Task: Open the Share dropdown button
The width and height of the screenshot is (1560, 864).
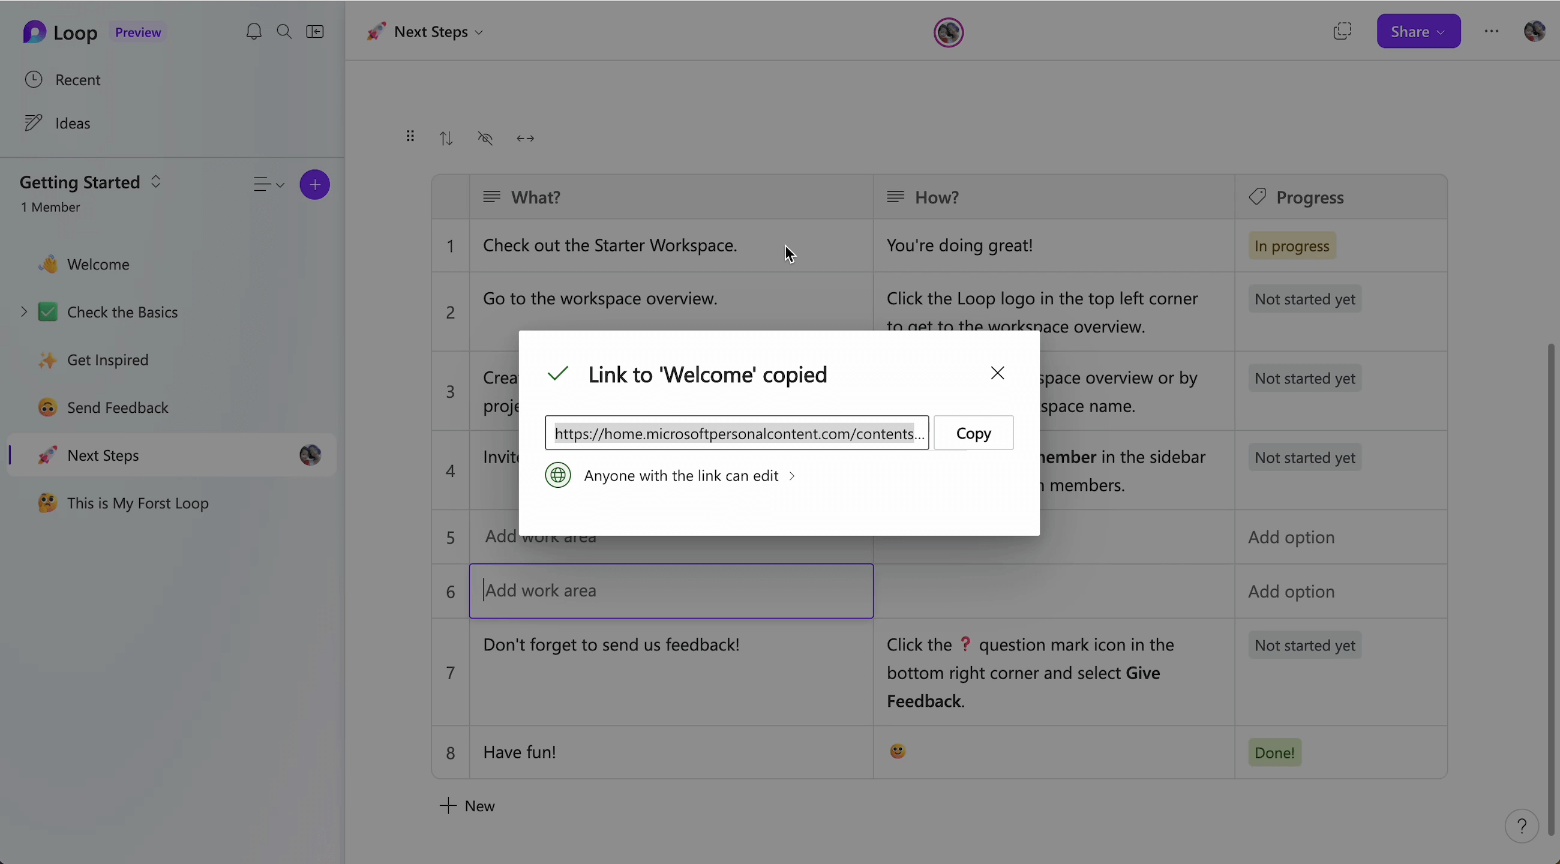Action: (x=1418, y=31)
